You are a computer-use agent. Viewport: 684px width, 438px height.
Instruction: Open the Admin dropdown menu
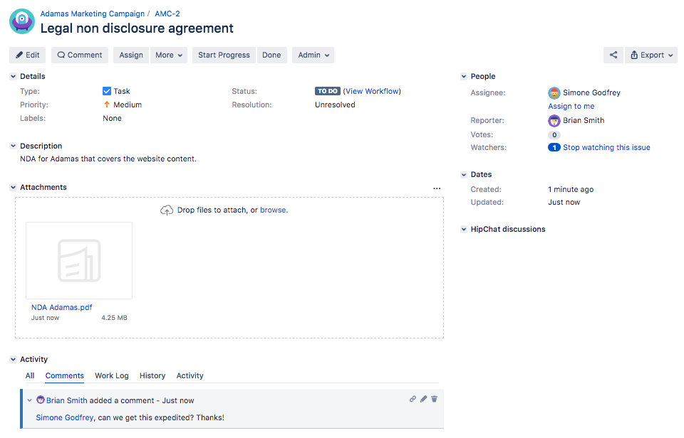point(313,55)
